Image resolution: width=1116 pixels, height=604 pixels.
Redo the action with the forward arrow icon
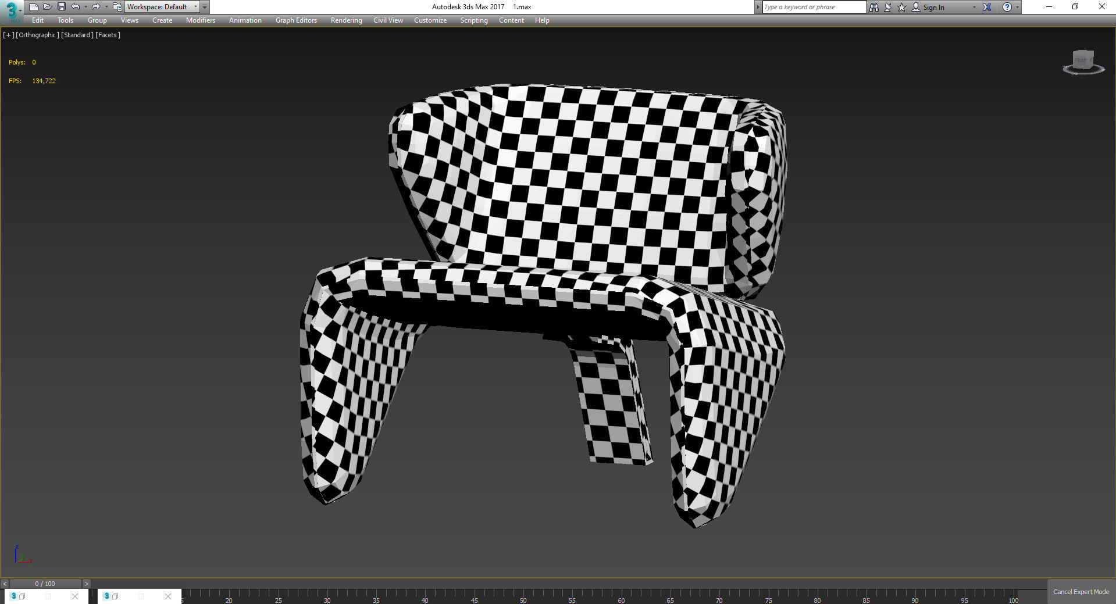tap(96, 7)
